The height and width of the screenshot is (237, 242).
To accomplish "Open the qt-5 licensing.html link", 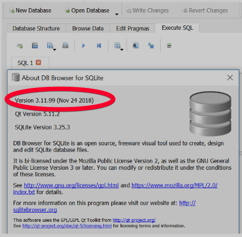I will click(67, 226).
